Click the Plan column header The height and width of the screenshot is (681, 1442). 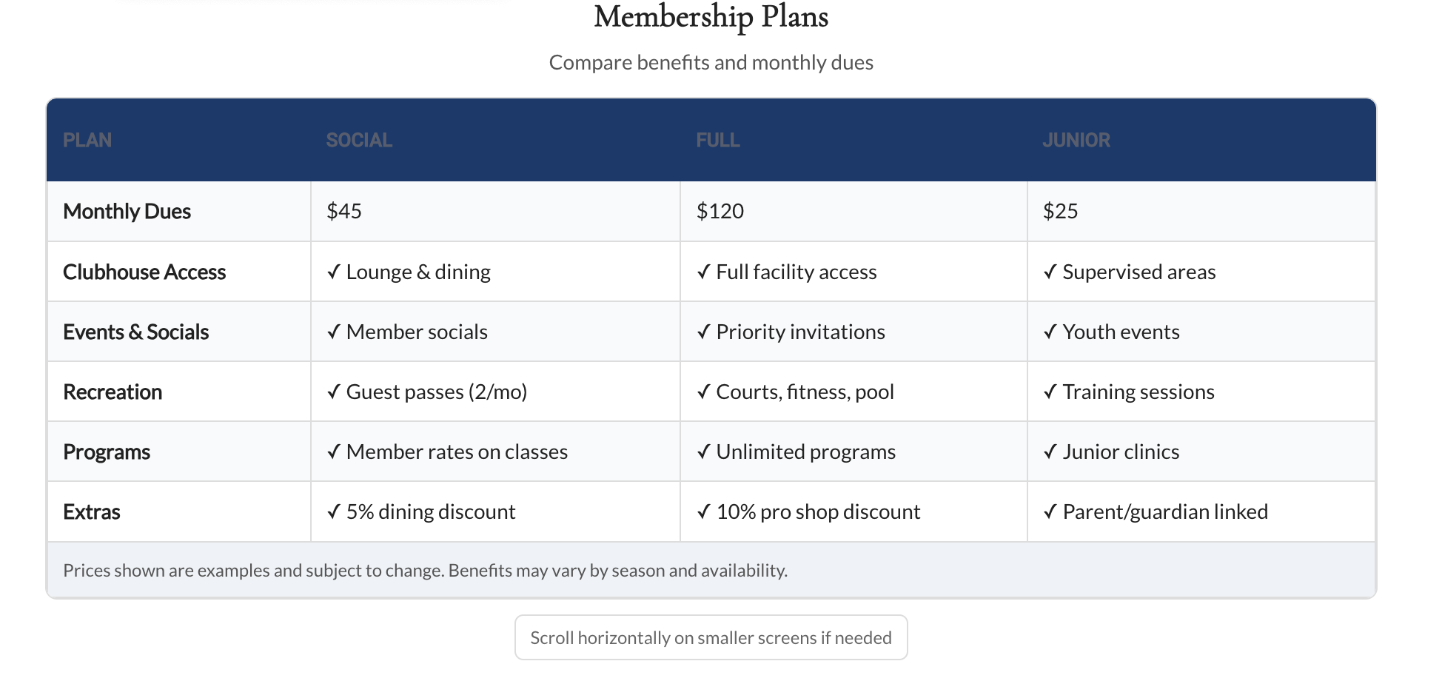coord(87,141)
